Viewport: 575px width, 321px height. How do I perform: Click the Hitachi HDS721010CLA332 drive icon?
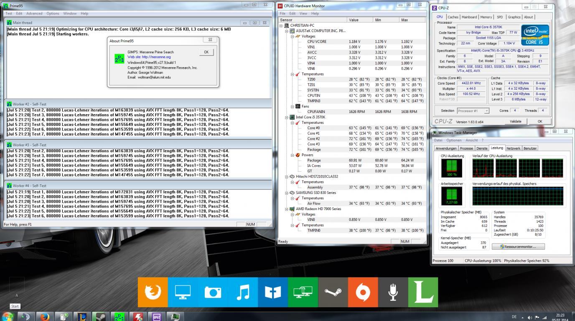(292, 177)
